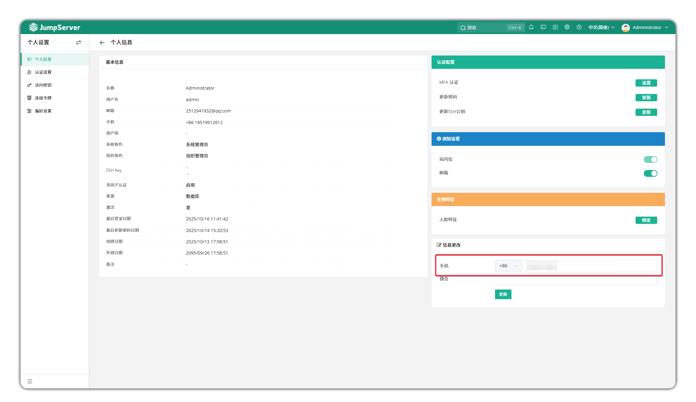Click the 微信 input field

(x=576, y=280)
